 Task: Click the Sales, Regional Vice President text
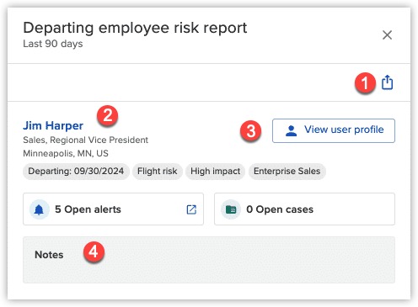pos(85,140)
